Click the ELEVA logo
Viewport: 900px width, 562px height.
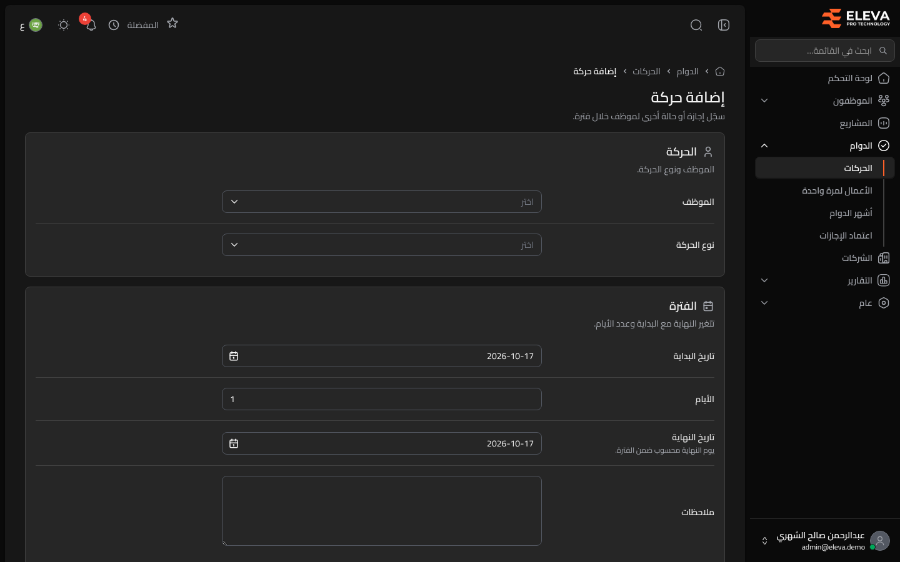point(856,18)
